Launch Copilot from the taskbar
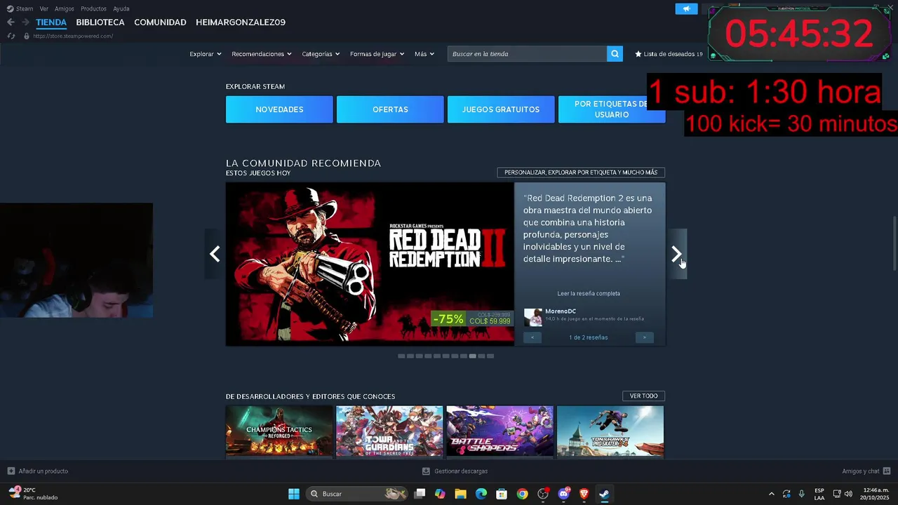 [x=440, y=494]
